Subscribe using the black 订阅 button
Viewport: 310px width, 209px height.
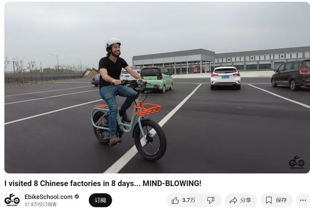[101, 200]
